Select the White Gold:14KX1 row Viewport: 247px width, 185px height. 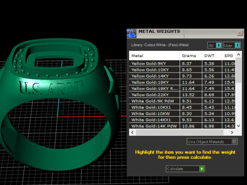click(182, 120)
